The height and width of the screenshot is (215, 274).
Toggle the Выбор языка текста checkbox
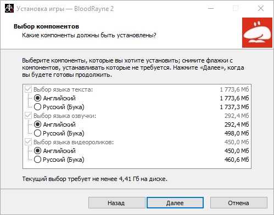(x=28, y=89)
